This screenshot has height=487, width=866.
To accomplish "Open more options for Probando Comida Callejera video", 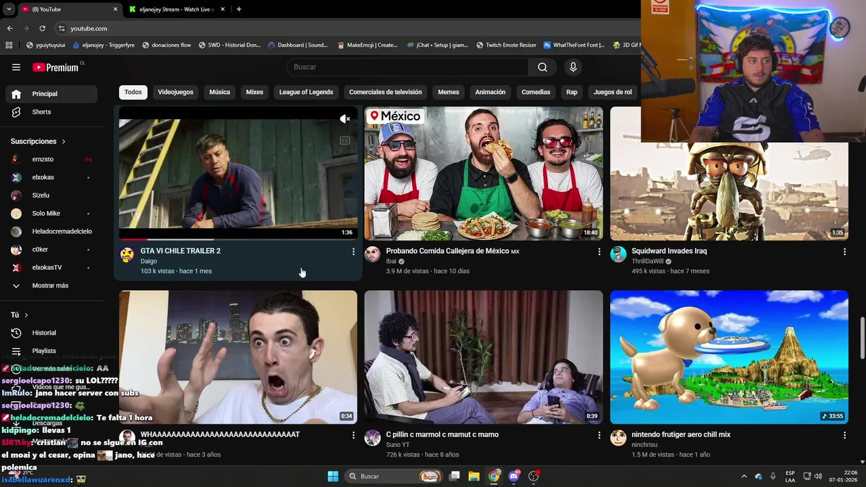I will [x=599, y=252].
